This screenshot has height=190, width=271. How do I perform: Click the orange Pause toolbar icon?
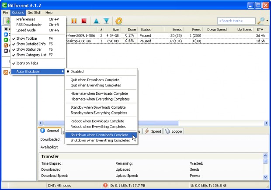(x=74, y=21)
